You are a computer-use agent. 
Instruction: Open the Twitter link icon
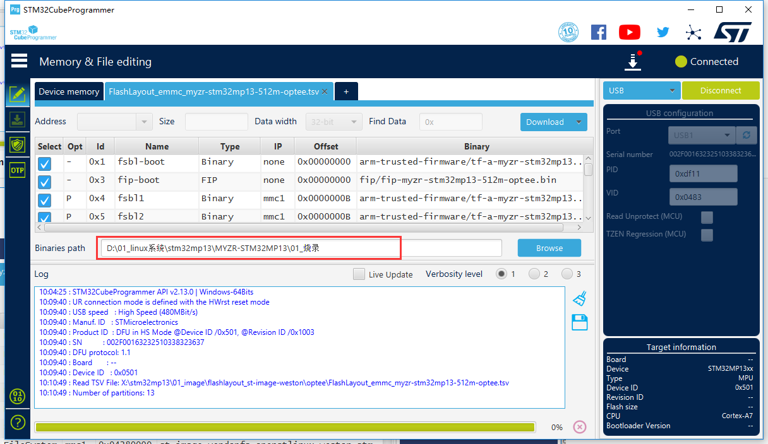pyautogui.click(x=663, y=32)
